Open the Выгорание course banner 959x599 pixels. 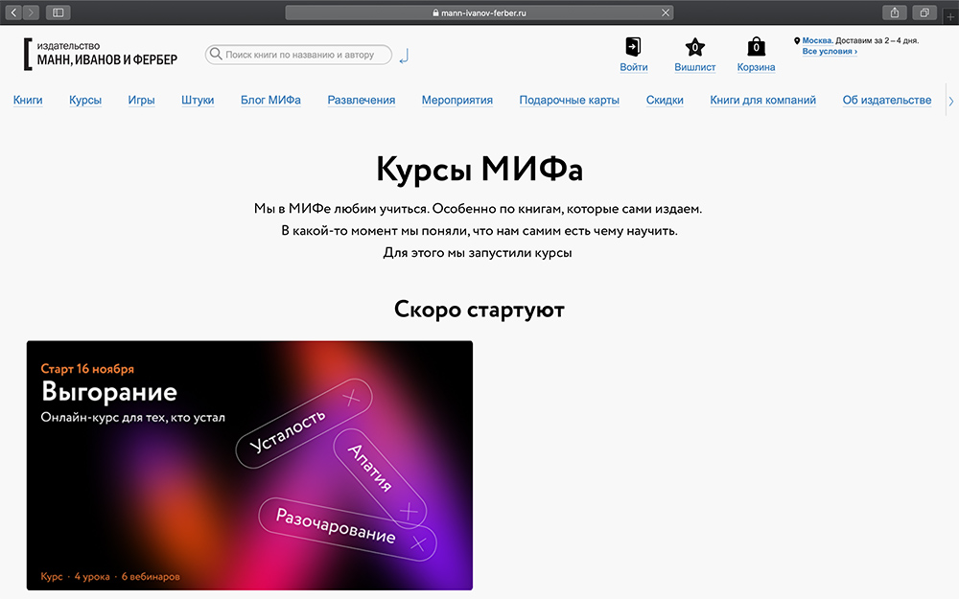(x=249, y=465)
